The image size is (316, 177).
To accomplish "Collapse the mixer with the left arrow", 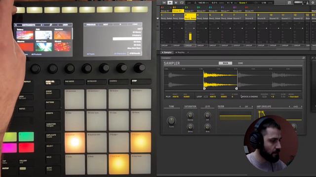I will click(x=158, y=19).
